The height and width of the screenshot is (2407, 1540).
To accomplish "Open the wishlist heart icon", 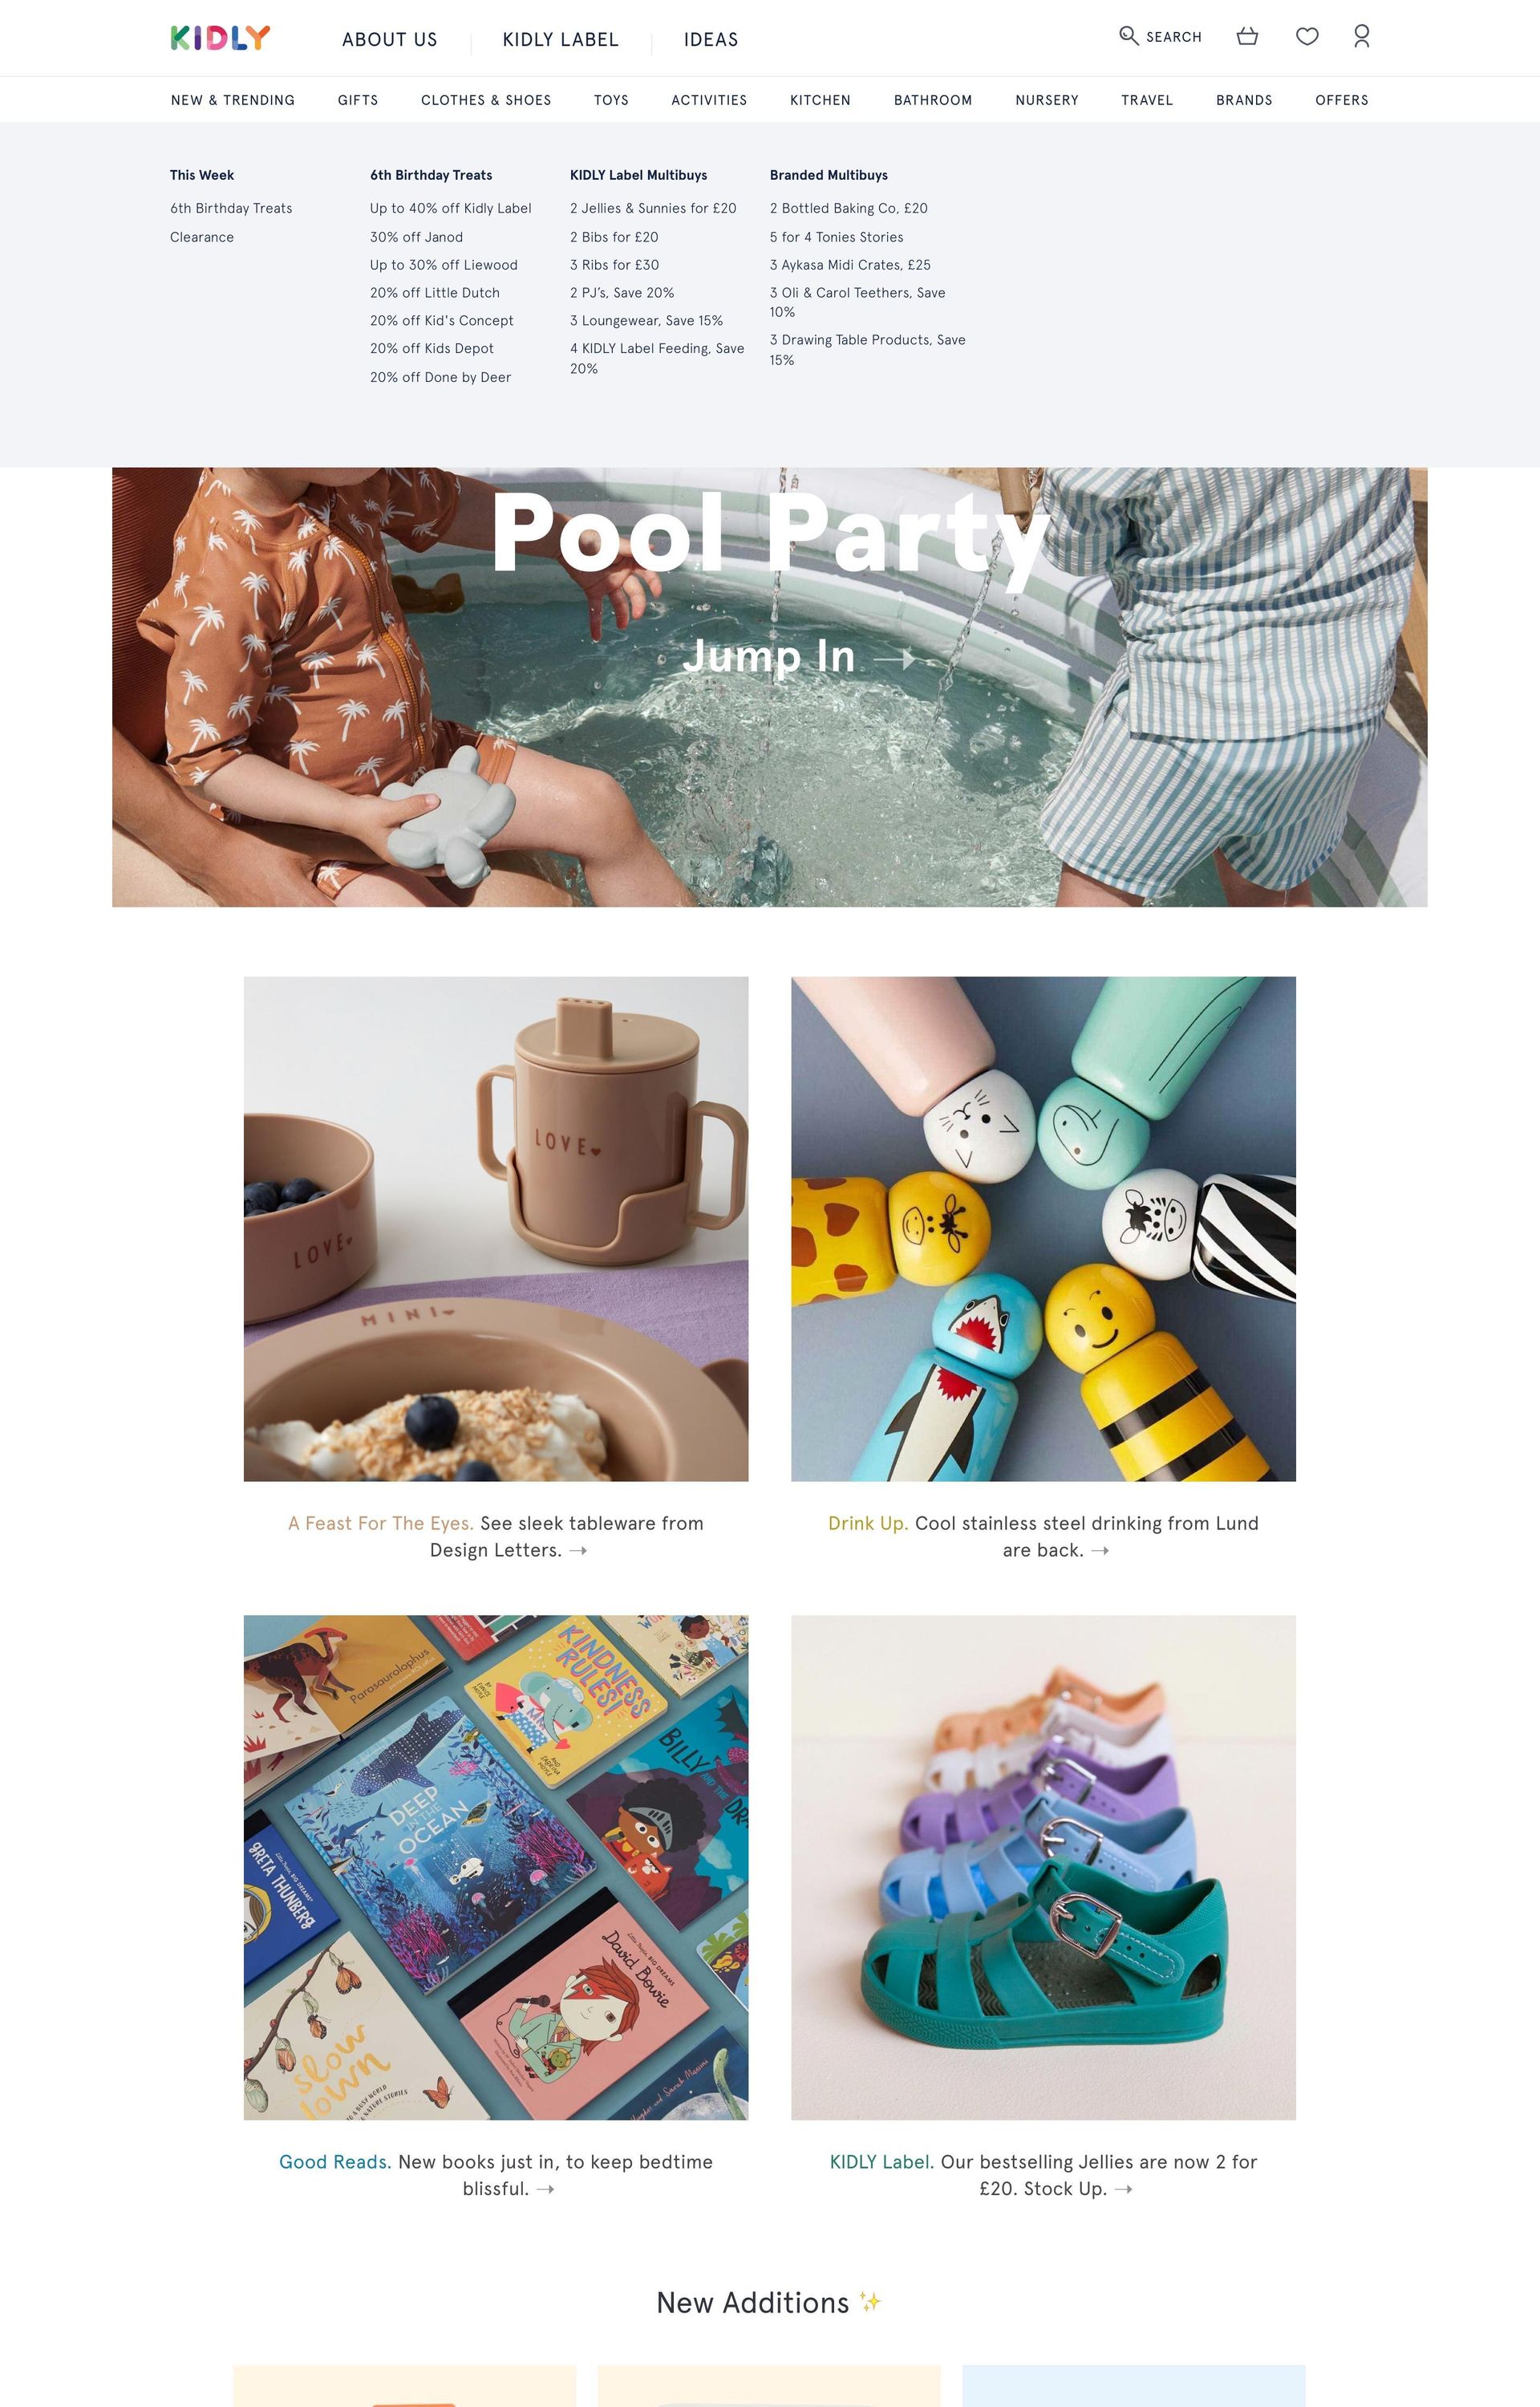I will (x=1307, y=36).
